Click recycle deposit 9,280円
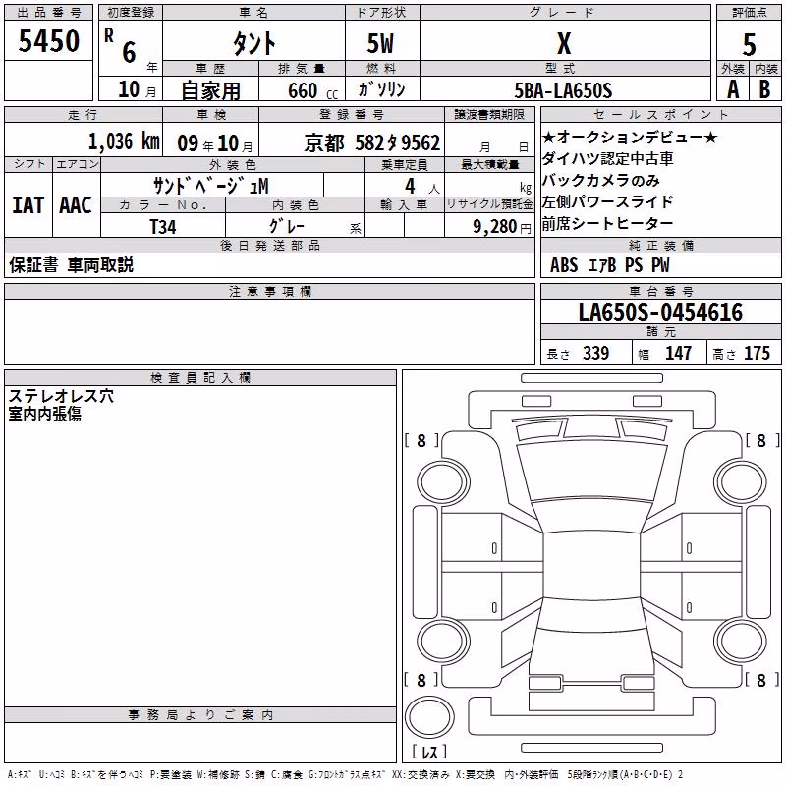Viewport: 786px width, 786px height. 502,227
